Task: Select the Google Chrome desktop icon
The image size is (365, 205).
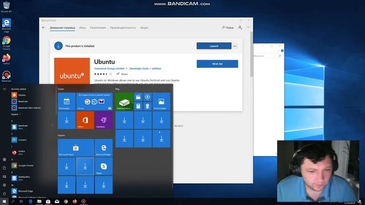Action: [6, 43]
